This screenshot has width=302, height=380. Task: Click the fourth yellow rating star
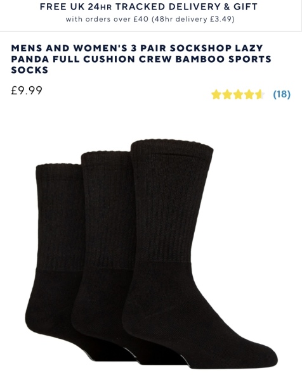click(249, 94)
